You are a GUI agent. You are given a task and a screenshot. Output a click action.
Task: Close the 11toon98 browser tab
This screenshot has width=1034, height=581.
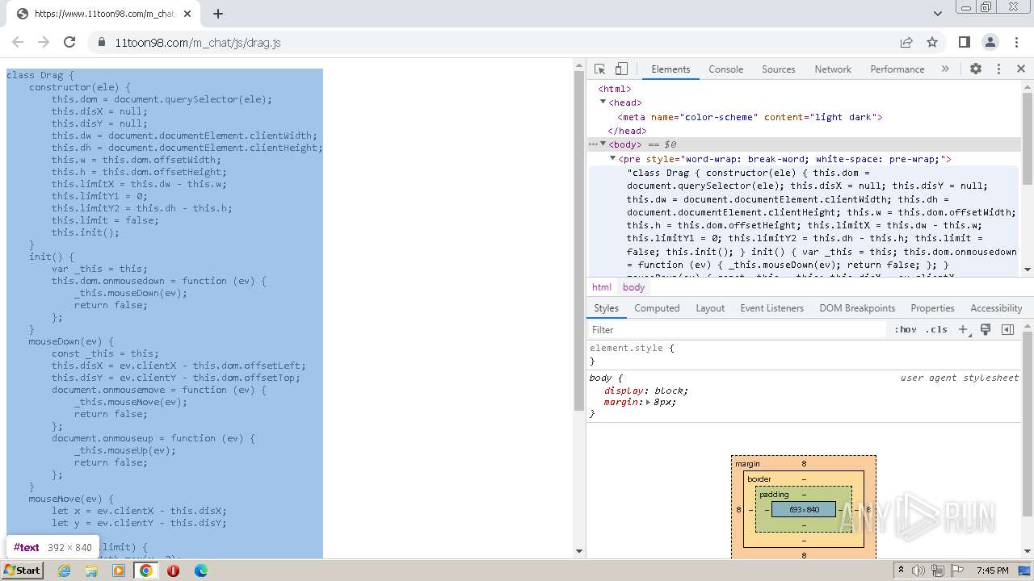[x=187, y=14]
